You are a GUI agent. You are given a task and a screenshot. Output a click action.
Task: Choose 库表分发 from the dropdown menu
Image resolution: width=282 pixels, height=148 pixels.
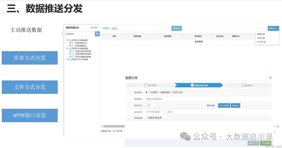tap(261, 34)
